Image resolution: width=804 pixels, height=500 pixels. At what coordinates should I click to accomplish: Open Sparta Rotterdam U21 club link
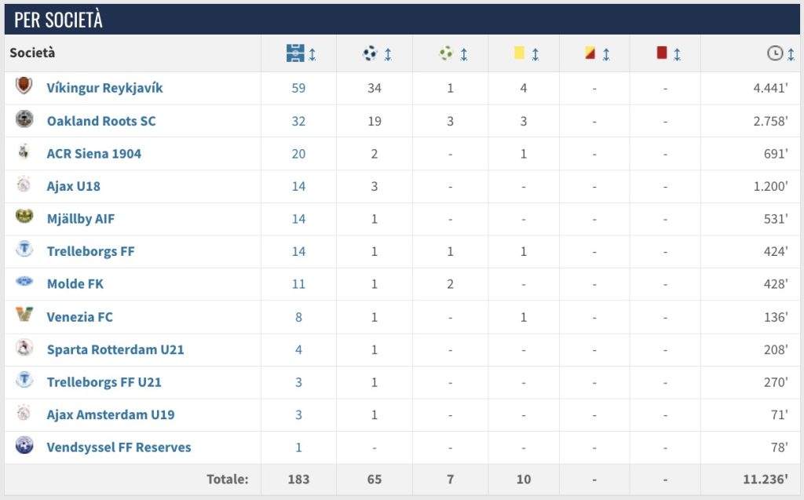(x=115, y=349)
